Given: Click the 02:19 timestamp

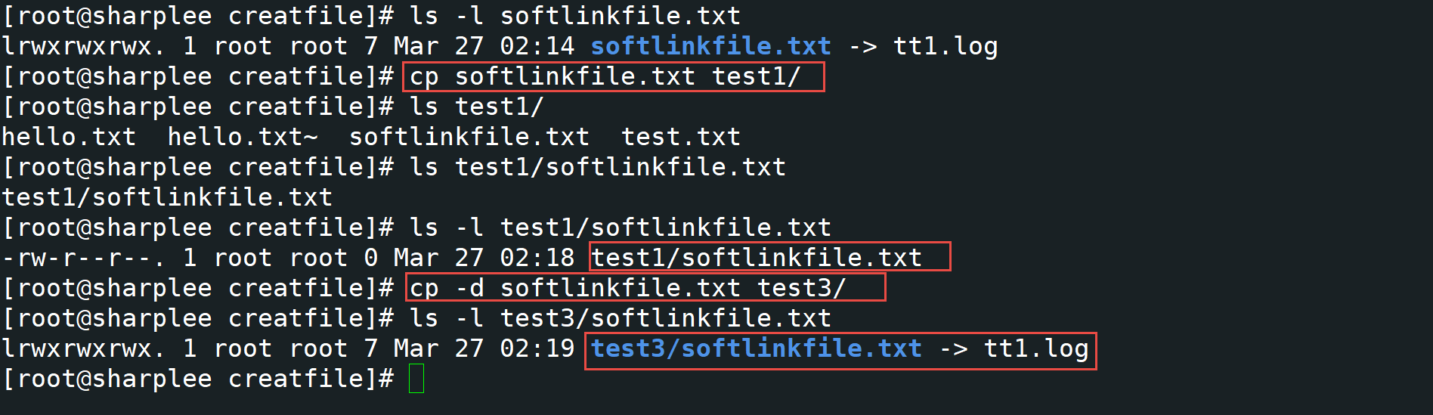Looking at the screenshot, I should [x=537, y=348].
